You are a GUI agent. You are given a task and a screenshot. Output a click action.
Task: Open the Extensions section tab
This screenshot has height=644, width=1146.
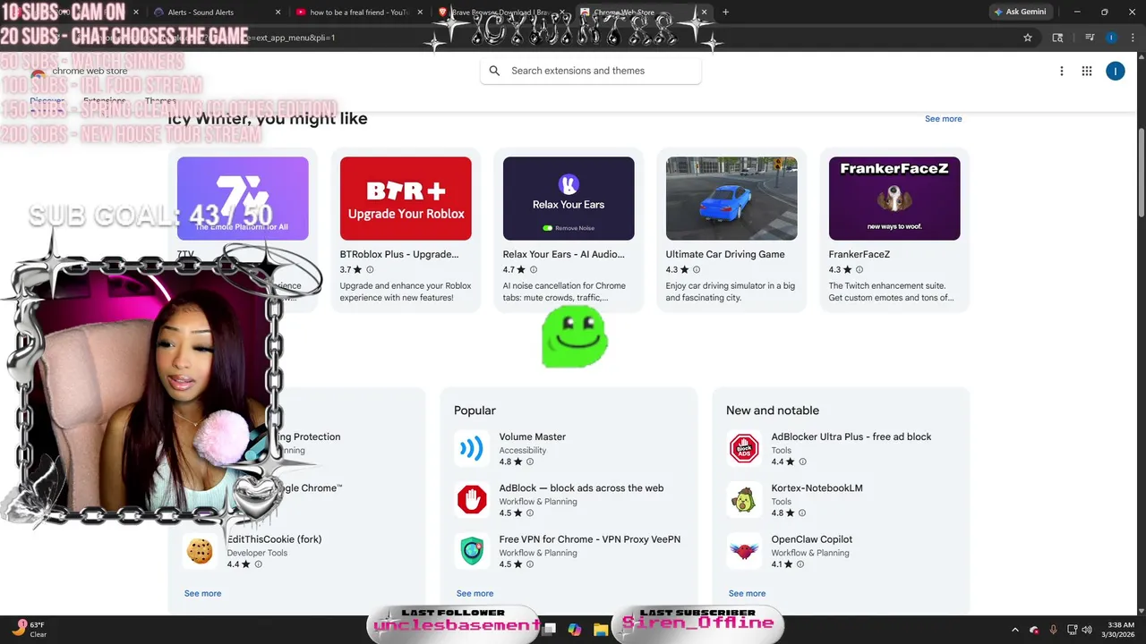click(105, 101)
